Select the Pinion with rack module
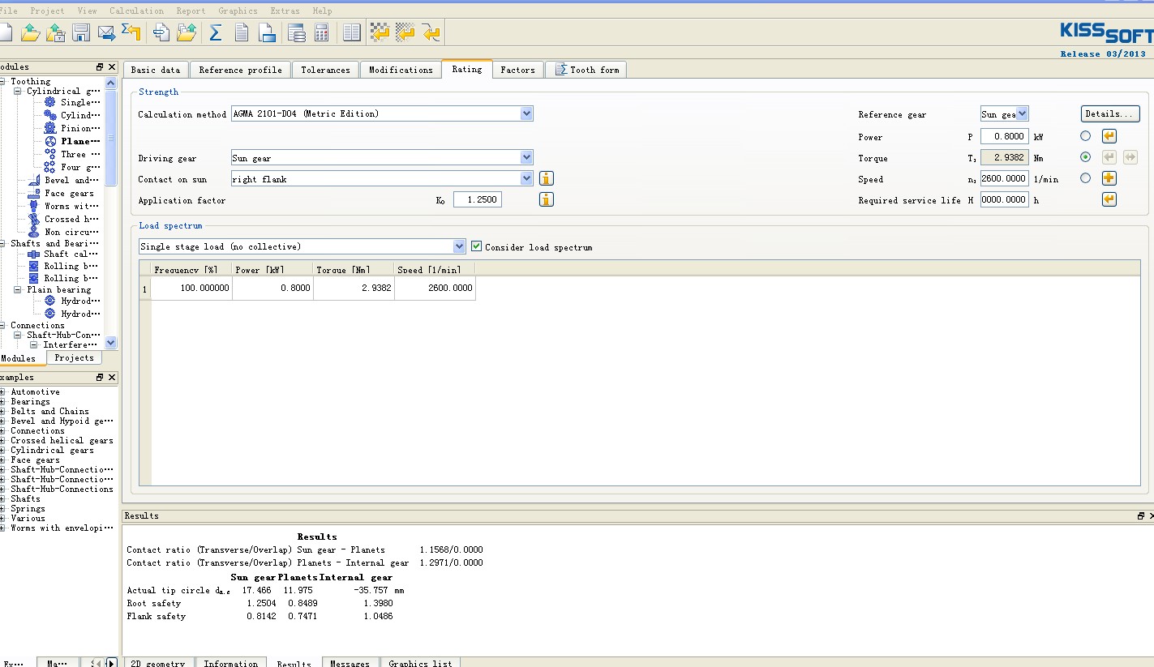 click(79, 128)
